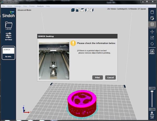The image size is (157, 121).
Task: Select the 3DWOX printer card
Action: tap(8, 53)
